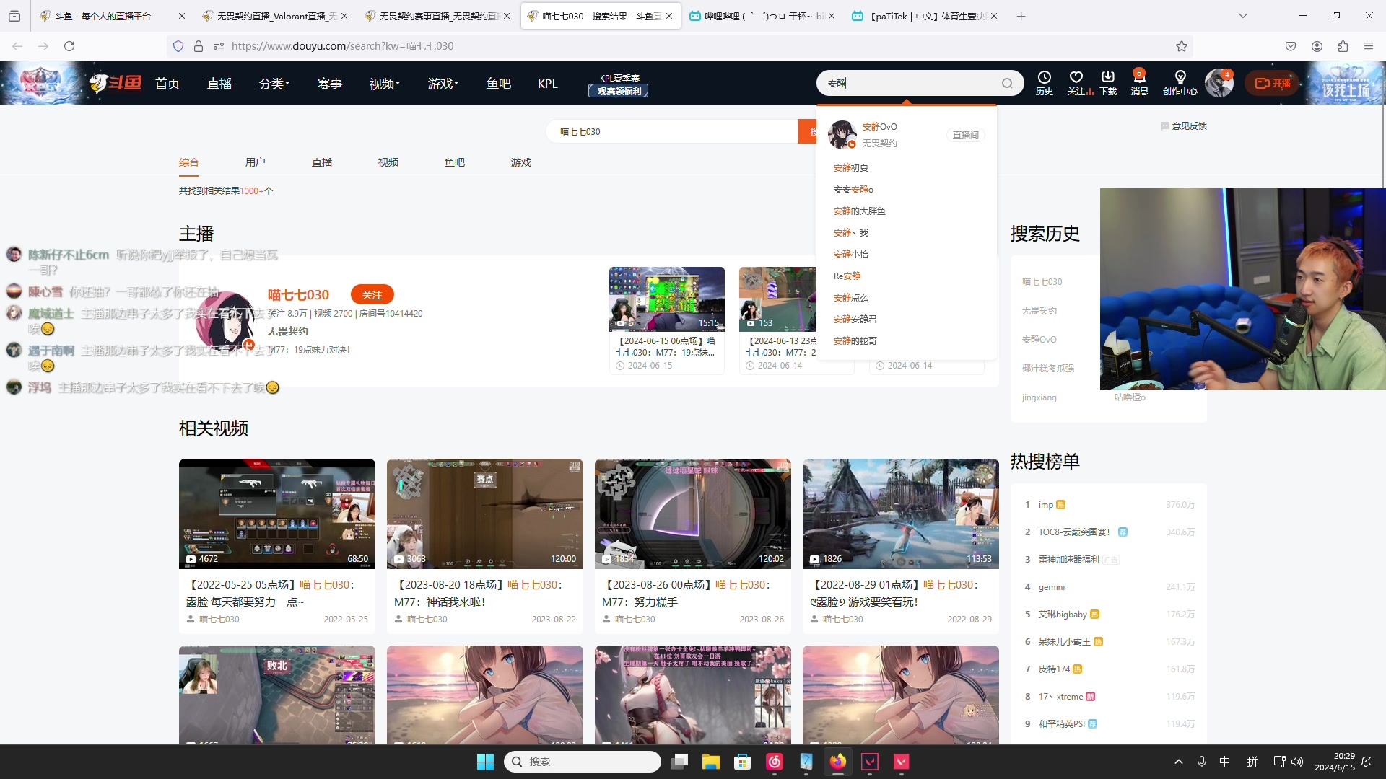
Task: Click 艾琳bigbaby in hot search list
Action: point(1063,615)
